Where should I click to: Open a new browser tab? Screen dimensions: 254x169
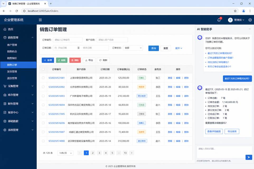[51, 3]
